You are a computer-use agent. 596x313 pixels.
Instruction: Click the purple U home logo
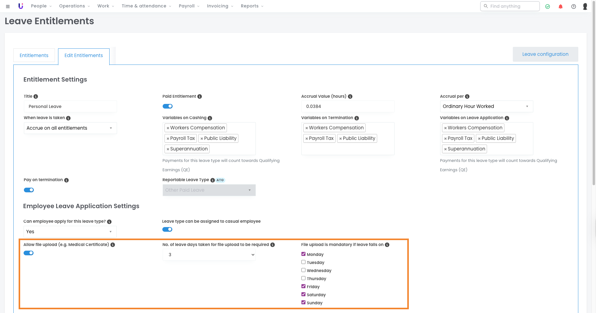pyautogui.click(x=21, y=6)
